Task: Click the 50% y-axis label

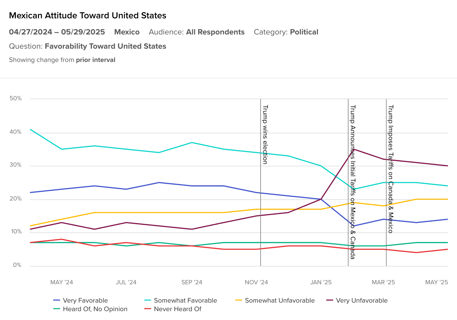Action: tap(15, 98)
